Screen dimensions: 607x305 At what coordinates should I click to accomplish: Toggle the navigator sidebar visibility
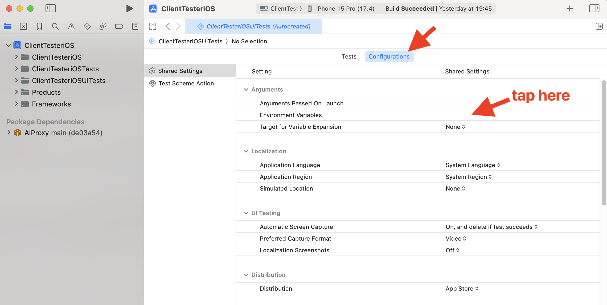[51, 9]
